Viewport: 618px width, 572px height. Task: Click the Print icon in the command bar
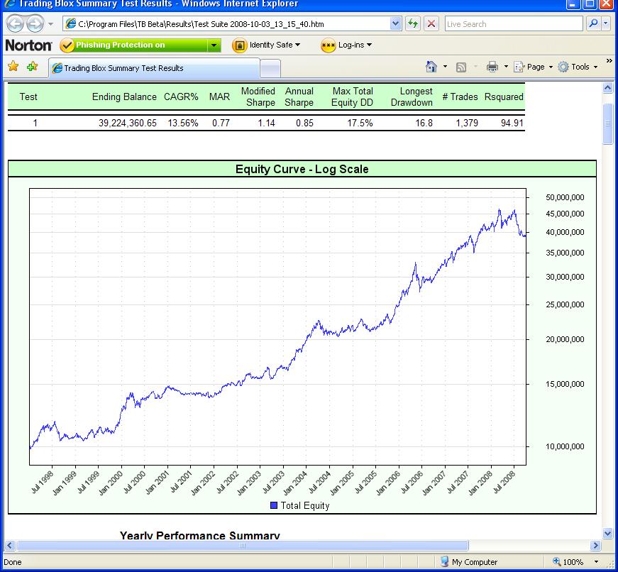click(492, 67)
